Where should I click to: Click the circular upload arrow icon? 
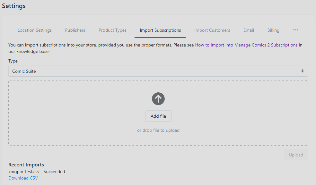(158, 99)
